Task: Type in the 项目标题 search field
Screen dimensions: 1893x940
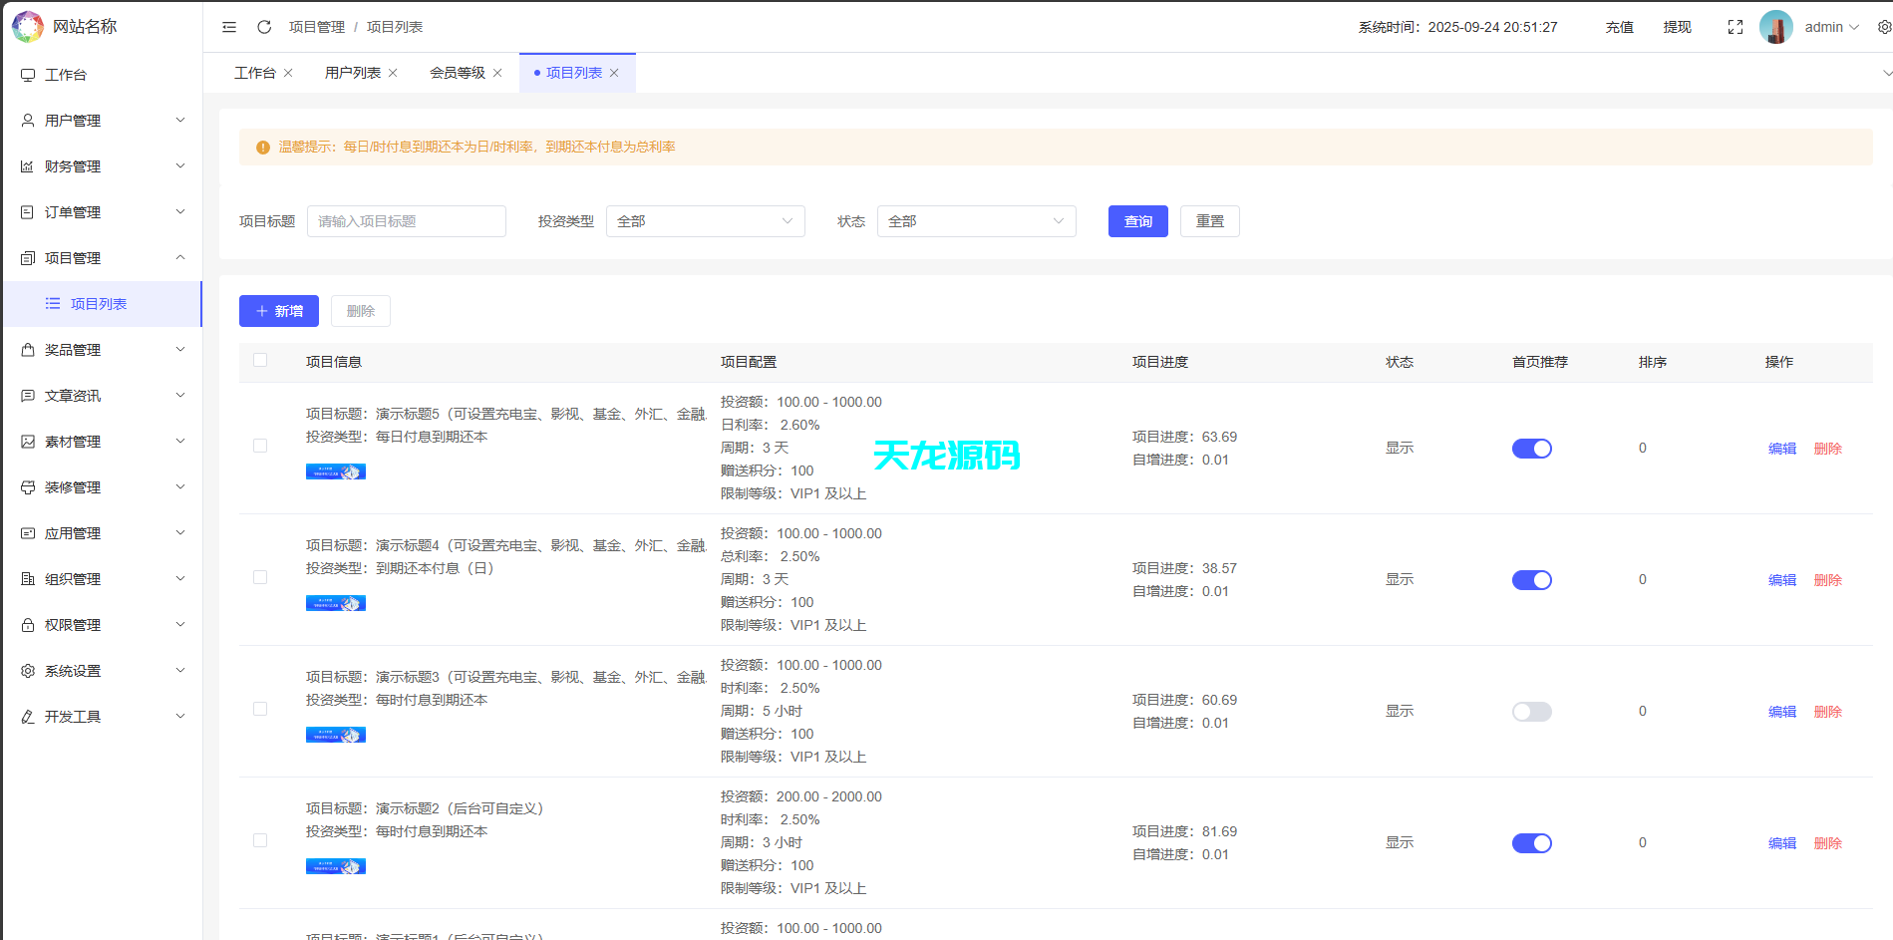Action: 406,220
